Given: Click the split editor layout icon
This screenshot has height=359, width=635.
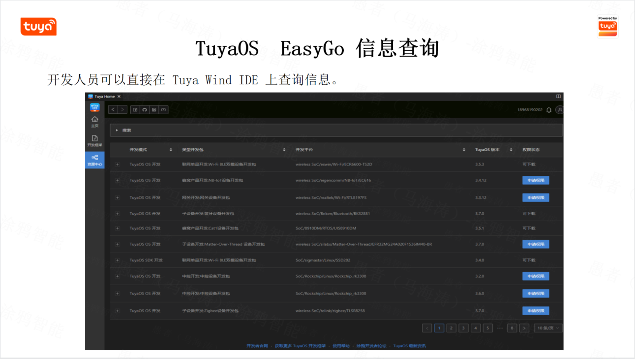Looking at the screenshot, I should pos(558,97).
